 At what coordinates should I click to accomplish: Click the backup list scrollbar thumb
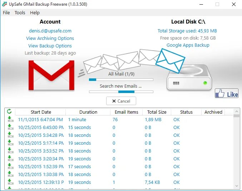236,116
